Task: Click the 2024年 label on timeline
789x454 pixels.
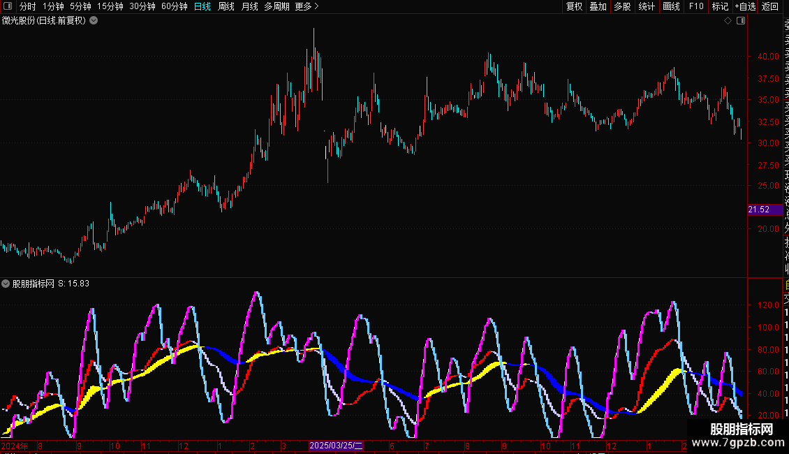Action: click(15, 446)
